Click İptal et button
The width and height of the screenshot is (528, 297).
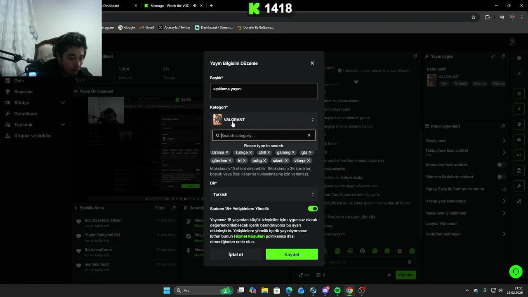click(x=236, y=255)
